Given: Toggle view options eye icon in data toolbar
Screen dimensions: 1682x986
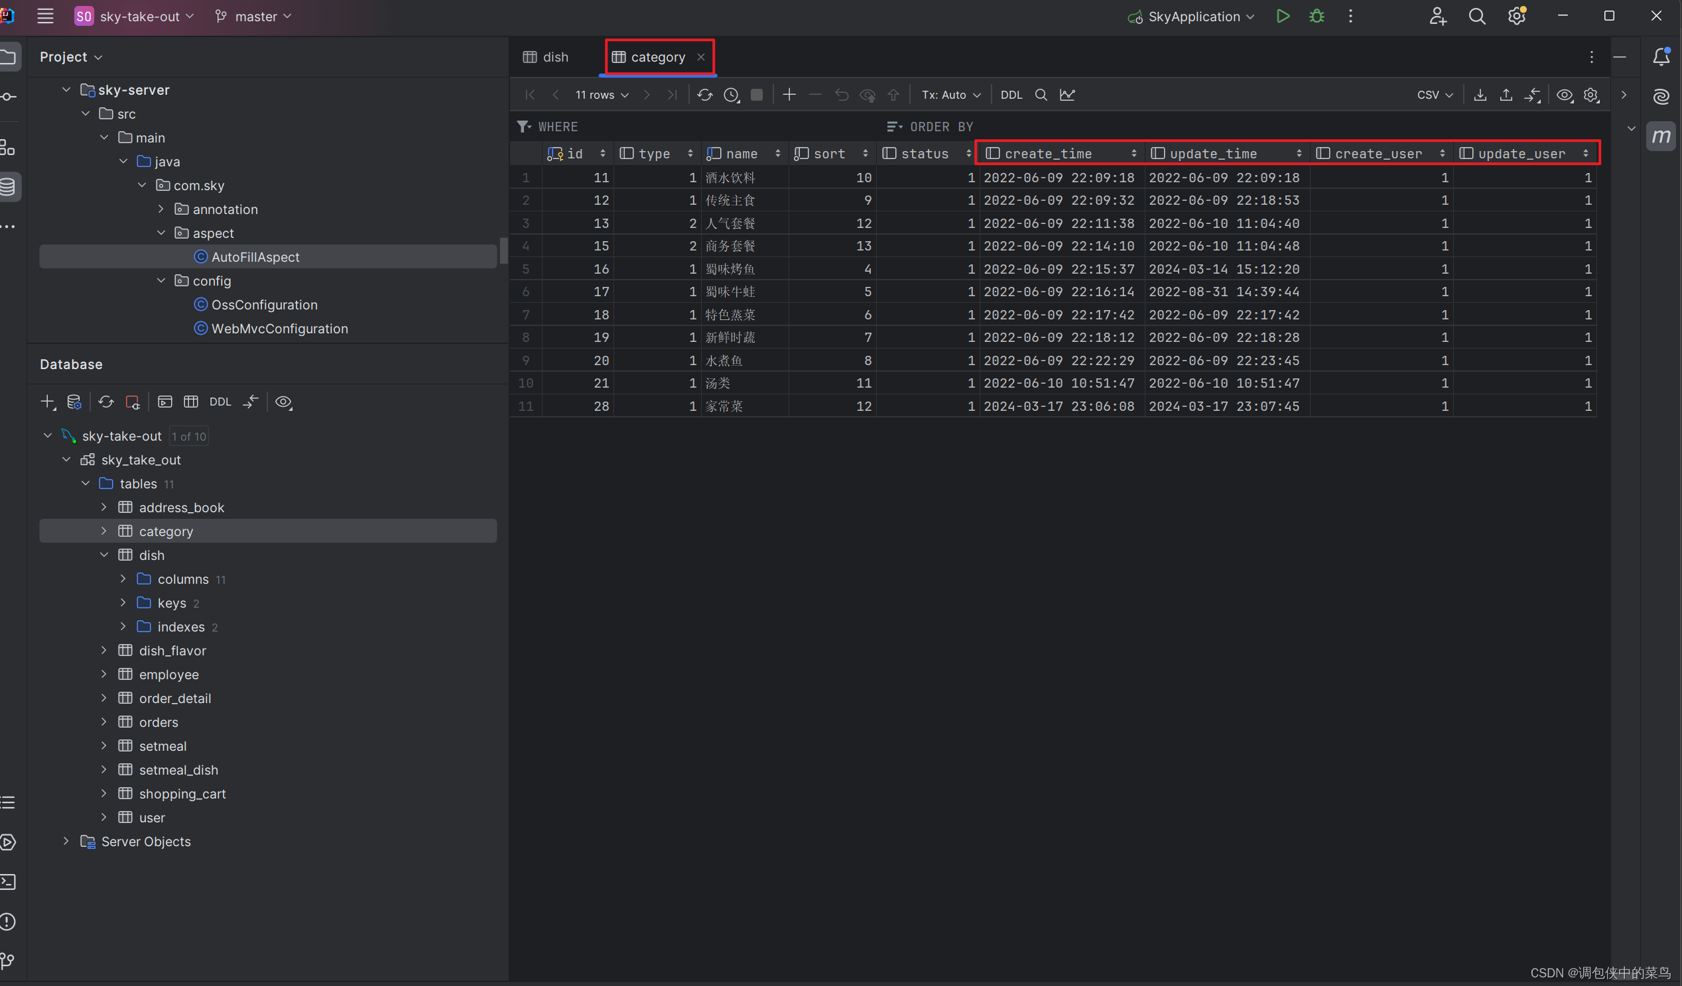Looking at the screenshot, I should pyautogui.click(x=1565, y=95).
